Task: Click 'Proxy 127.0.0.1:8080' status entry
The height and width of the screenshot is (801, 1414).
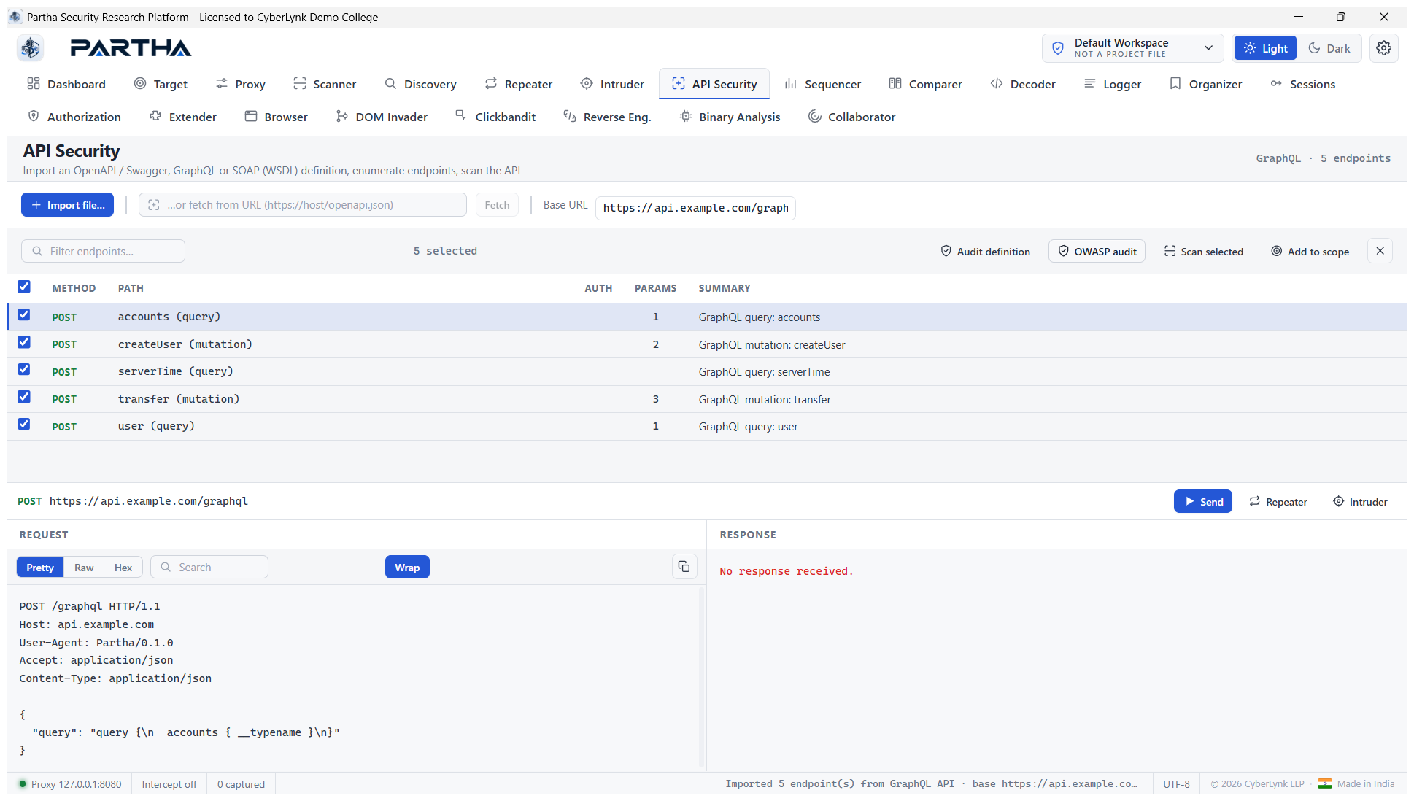Action: pos(70,784)
